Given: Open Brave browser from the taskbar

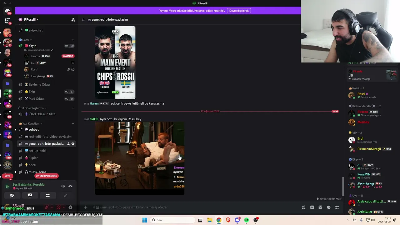Looking at the screenshot, I should point(228,220).
